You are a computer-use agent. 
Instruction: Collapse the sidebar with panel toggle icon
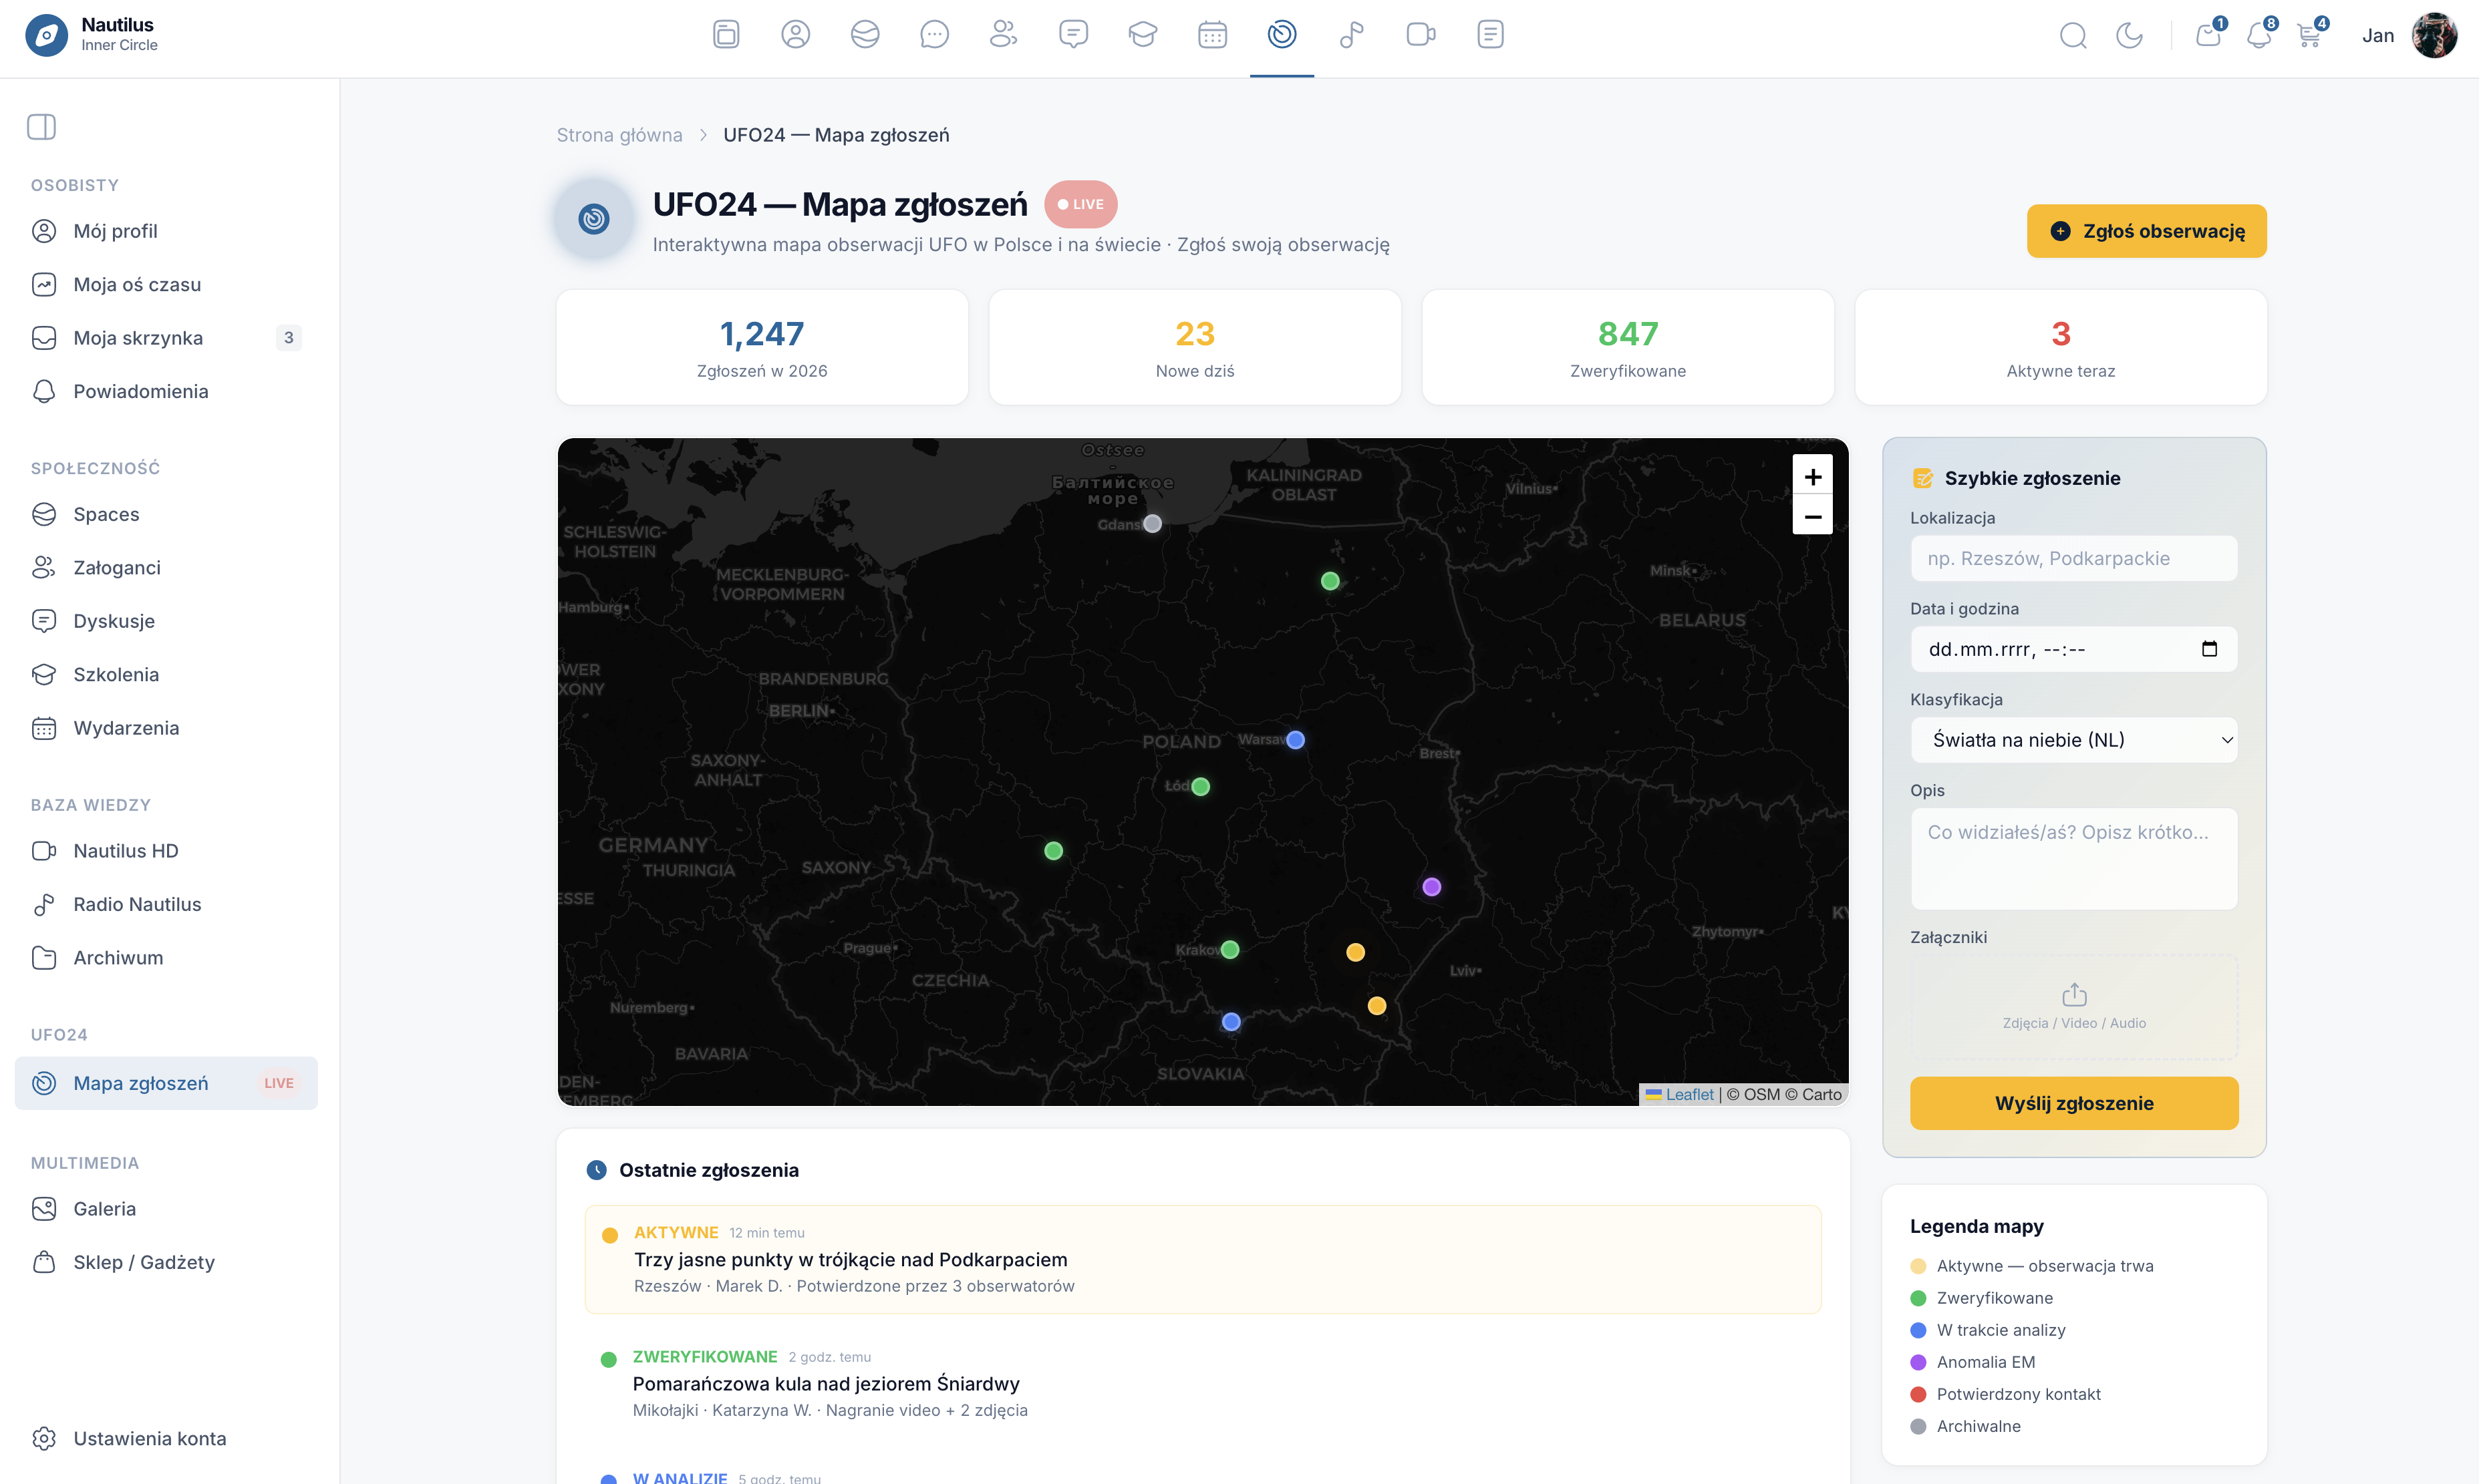(41, 127)
